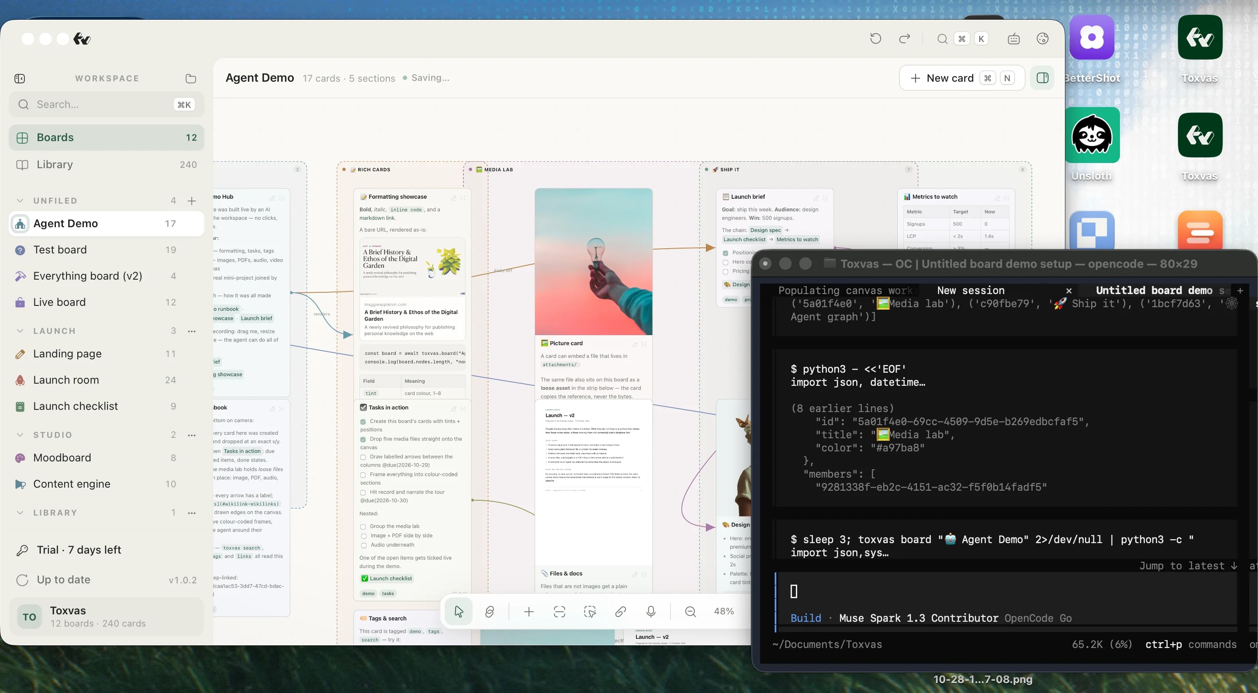Select the frame section tool in canvas toolbar
The image size is (1258, 693).
pos(559,611)
